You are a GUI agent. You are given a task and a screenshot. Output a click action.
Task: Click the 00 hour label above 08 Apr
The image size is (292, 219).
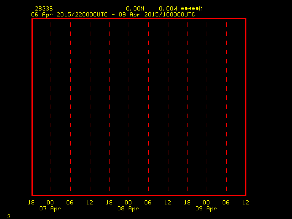[128, 203]
